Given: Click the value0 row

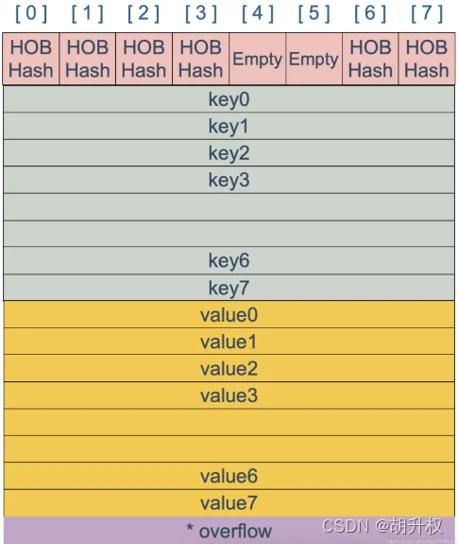Looking at the screenshot, I should 229,315.
